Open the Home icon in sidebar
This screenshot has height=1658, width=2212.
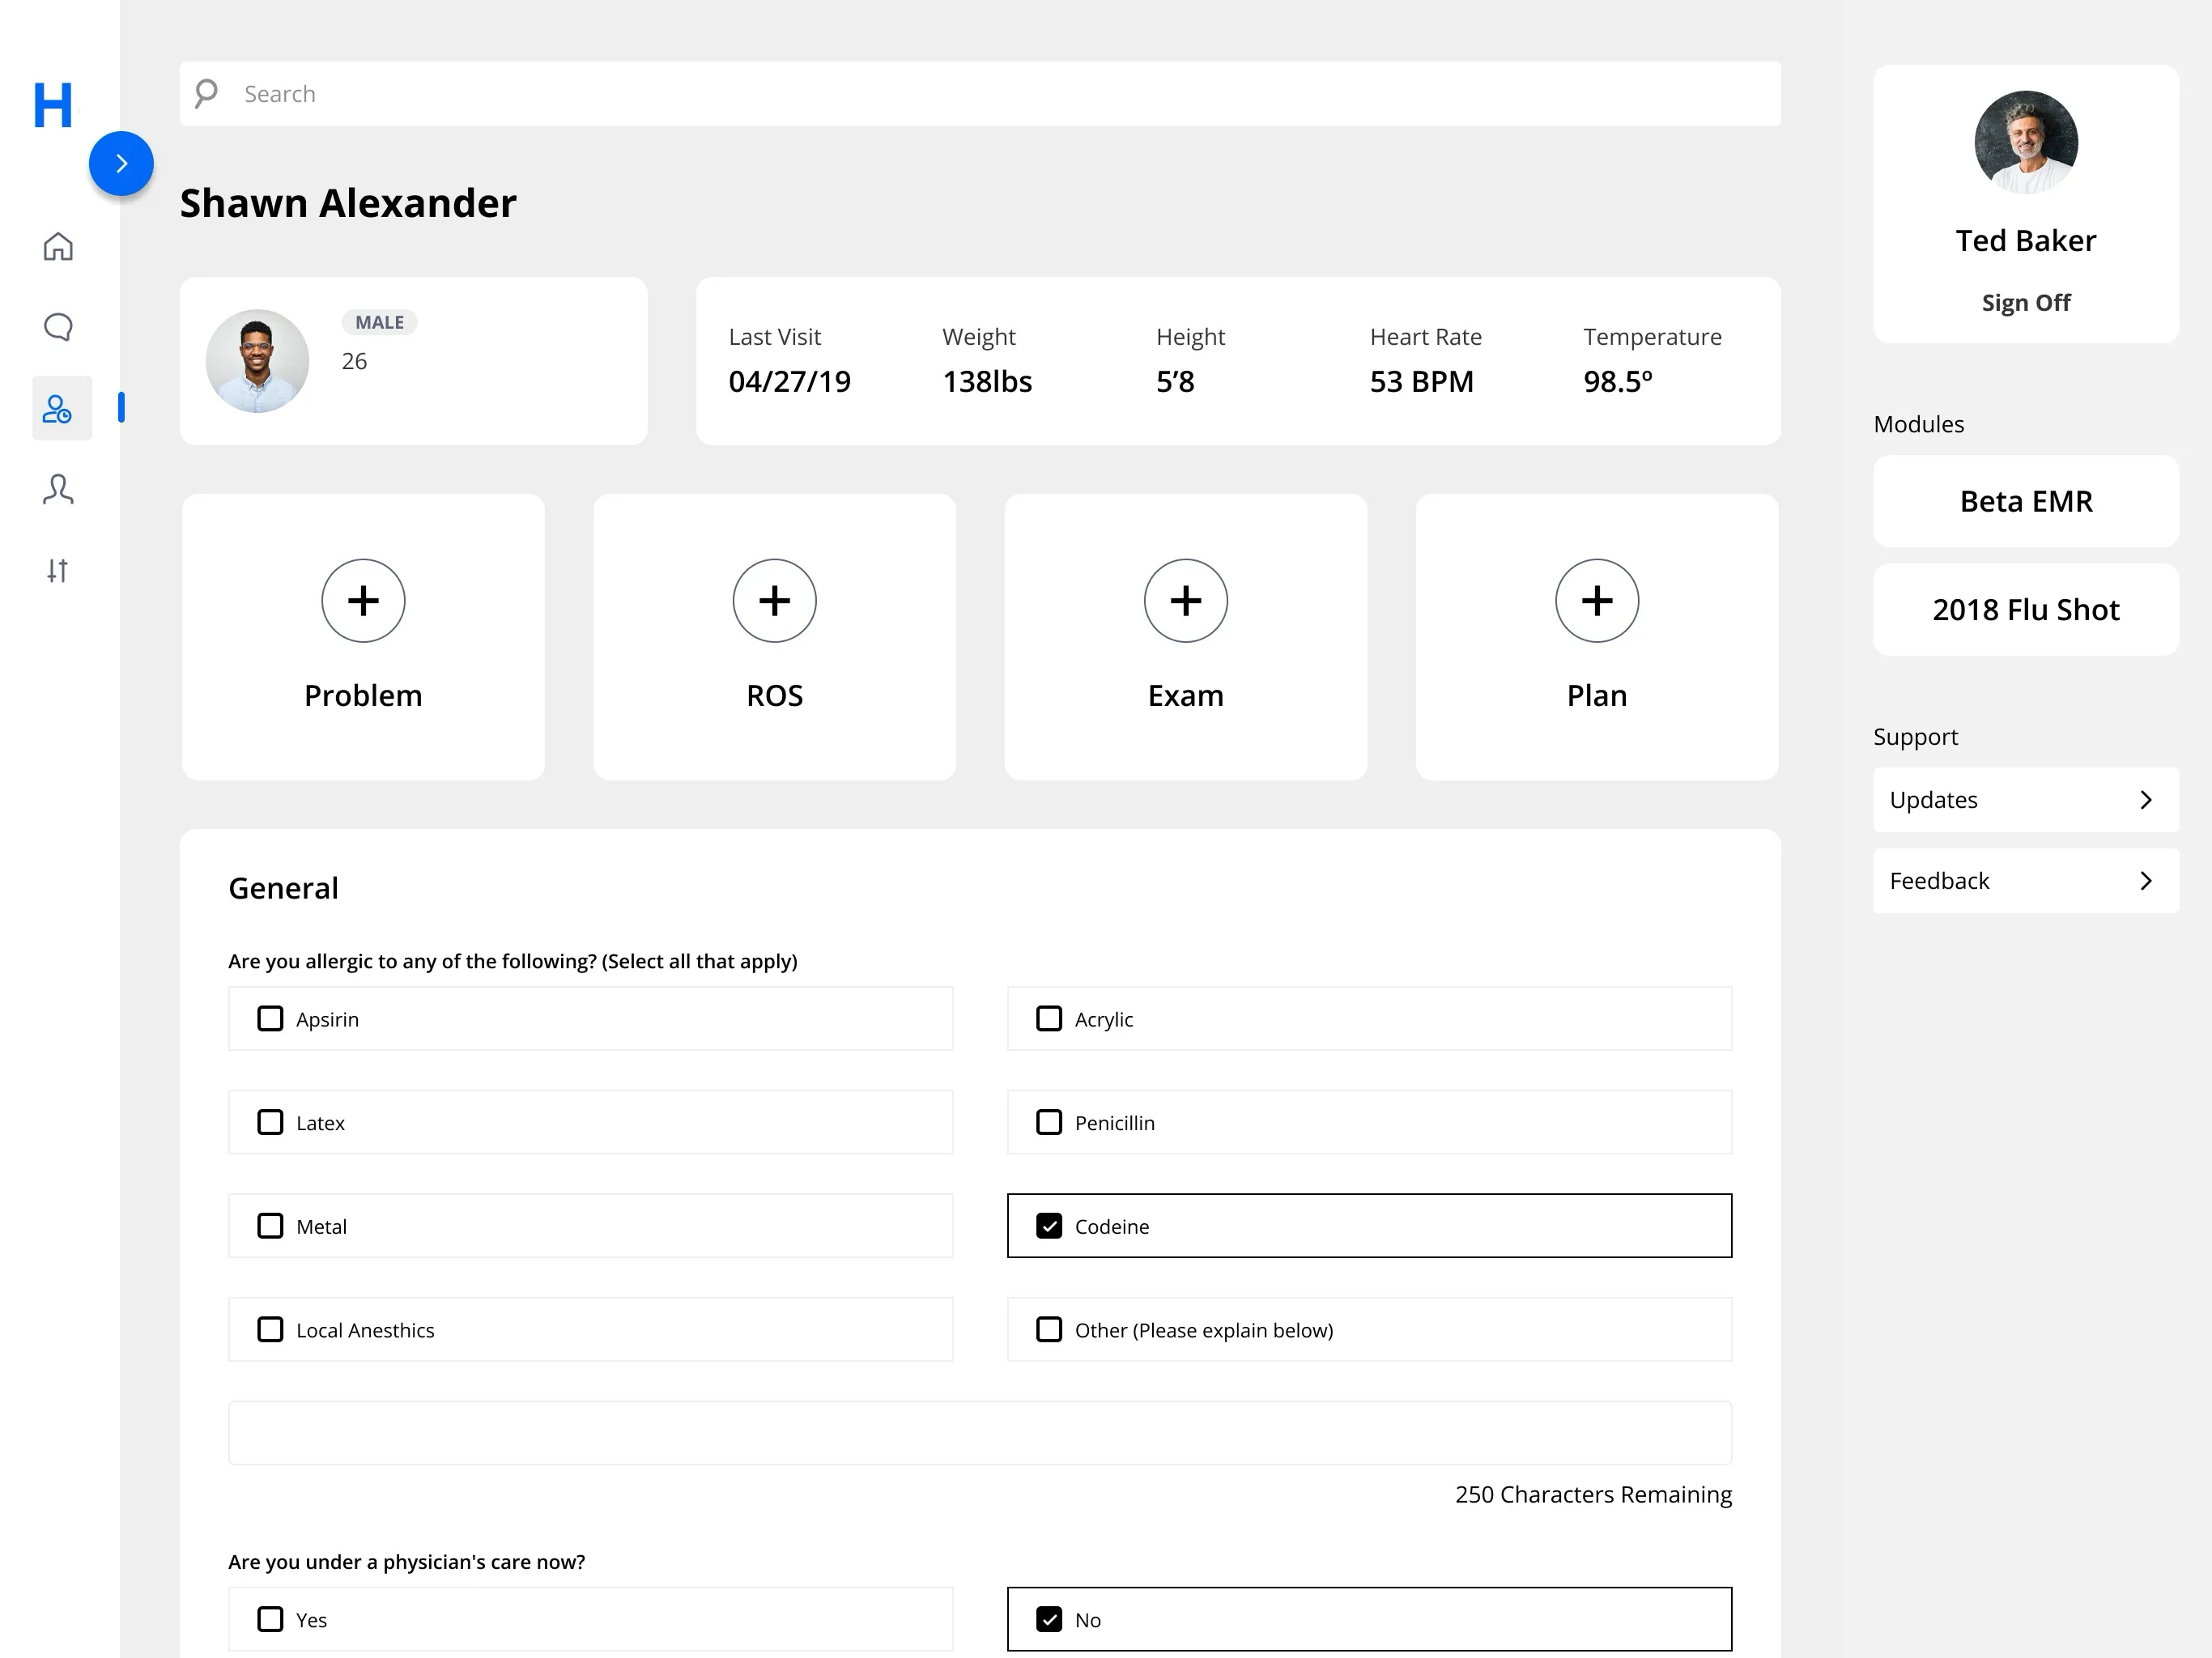click(58, 247)
